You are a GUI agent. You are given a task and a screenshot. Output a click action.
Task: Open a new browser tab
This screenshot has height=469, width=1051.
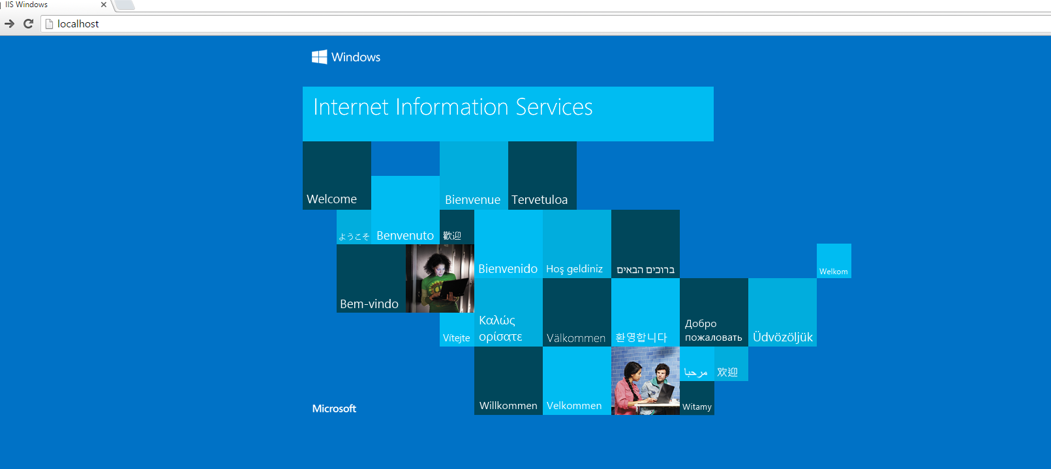(125, 5)
